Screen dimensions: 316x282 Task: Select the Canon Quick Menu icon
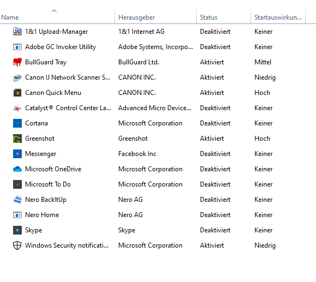[17, 93]
